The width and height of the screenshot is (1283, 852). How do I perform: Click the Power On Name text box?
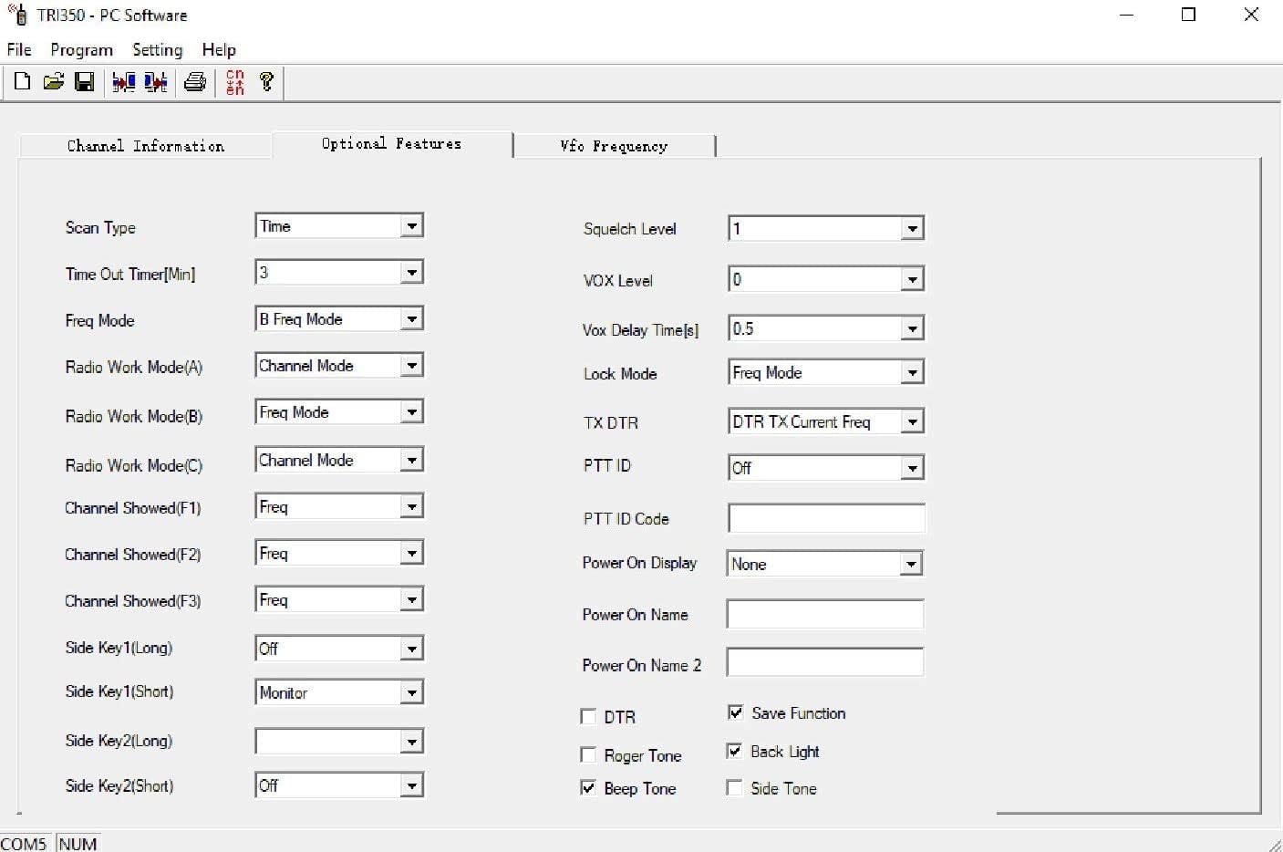pos(823,614)
